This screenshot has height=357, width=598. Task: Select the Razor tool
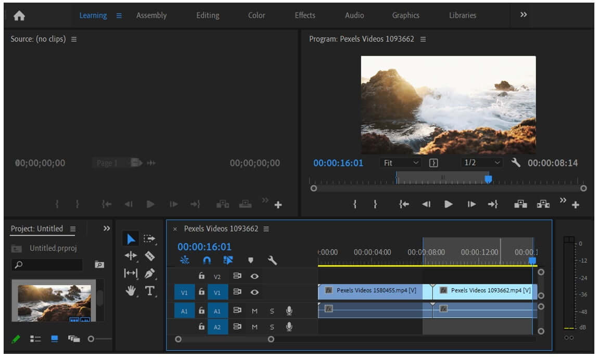pyautogui.click(x=149, y=256)
